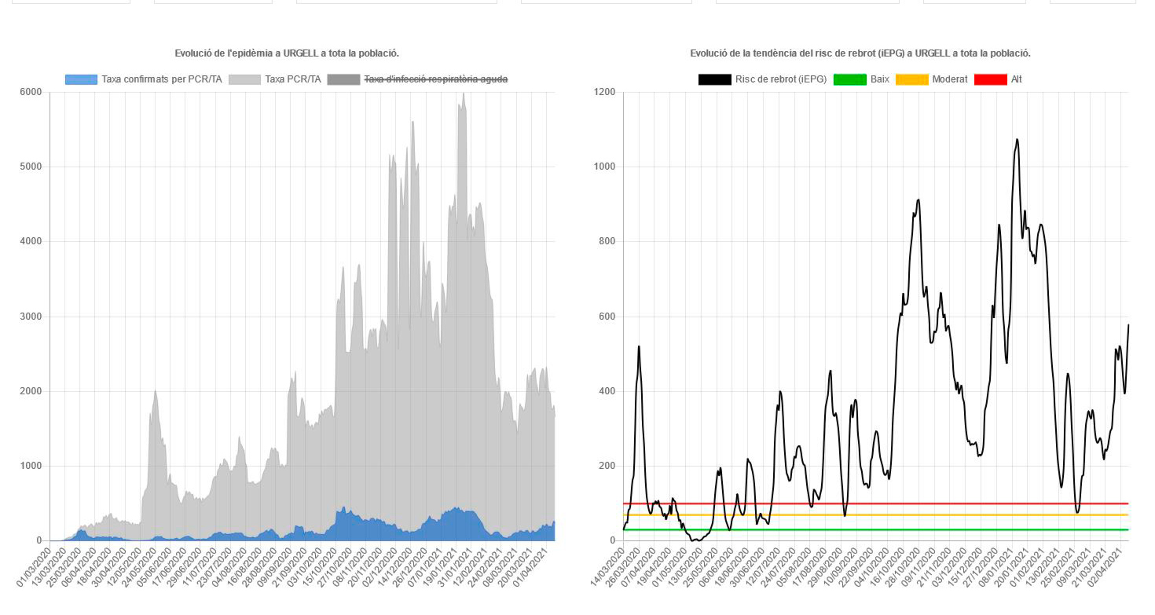
Task: Click the green 'Baix' legend box
Action: click(849, 79)
